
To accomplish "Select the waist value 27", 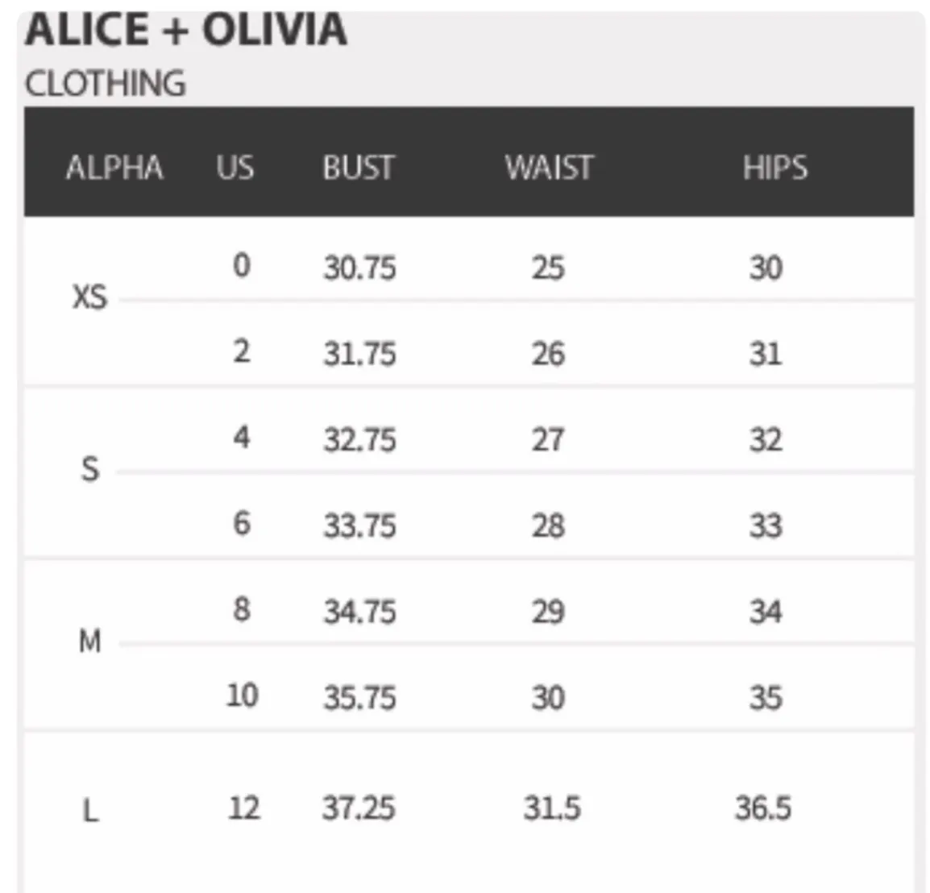I will (x=548, y=440).
